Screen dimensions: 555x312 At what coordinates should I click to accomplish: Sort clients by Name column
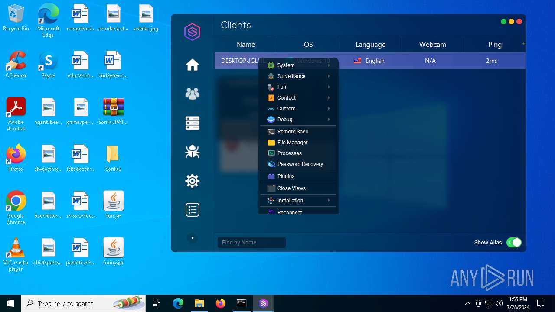point(246,45)
